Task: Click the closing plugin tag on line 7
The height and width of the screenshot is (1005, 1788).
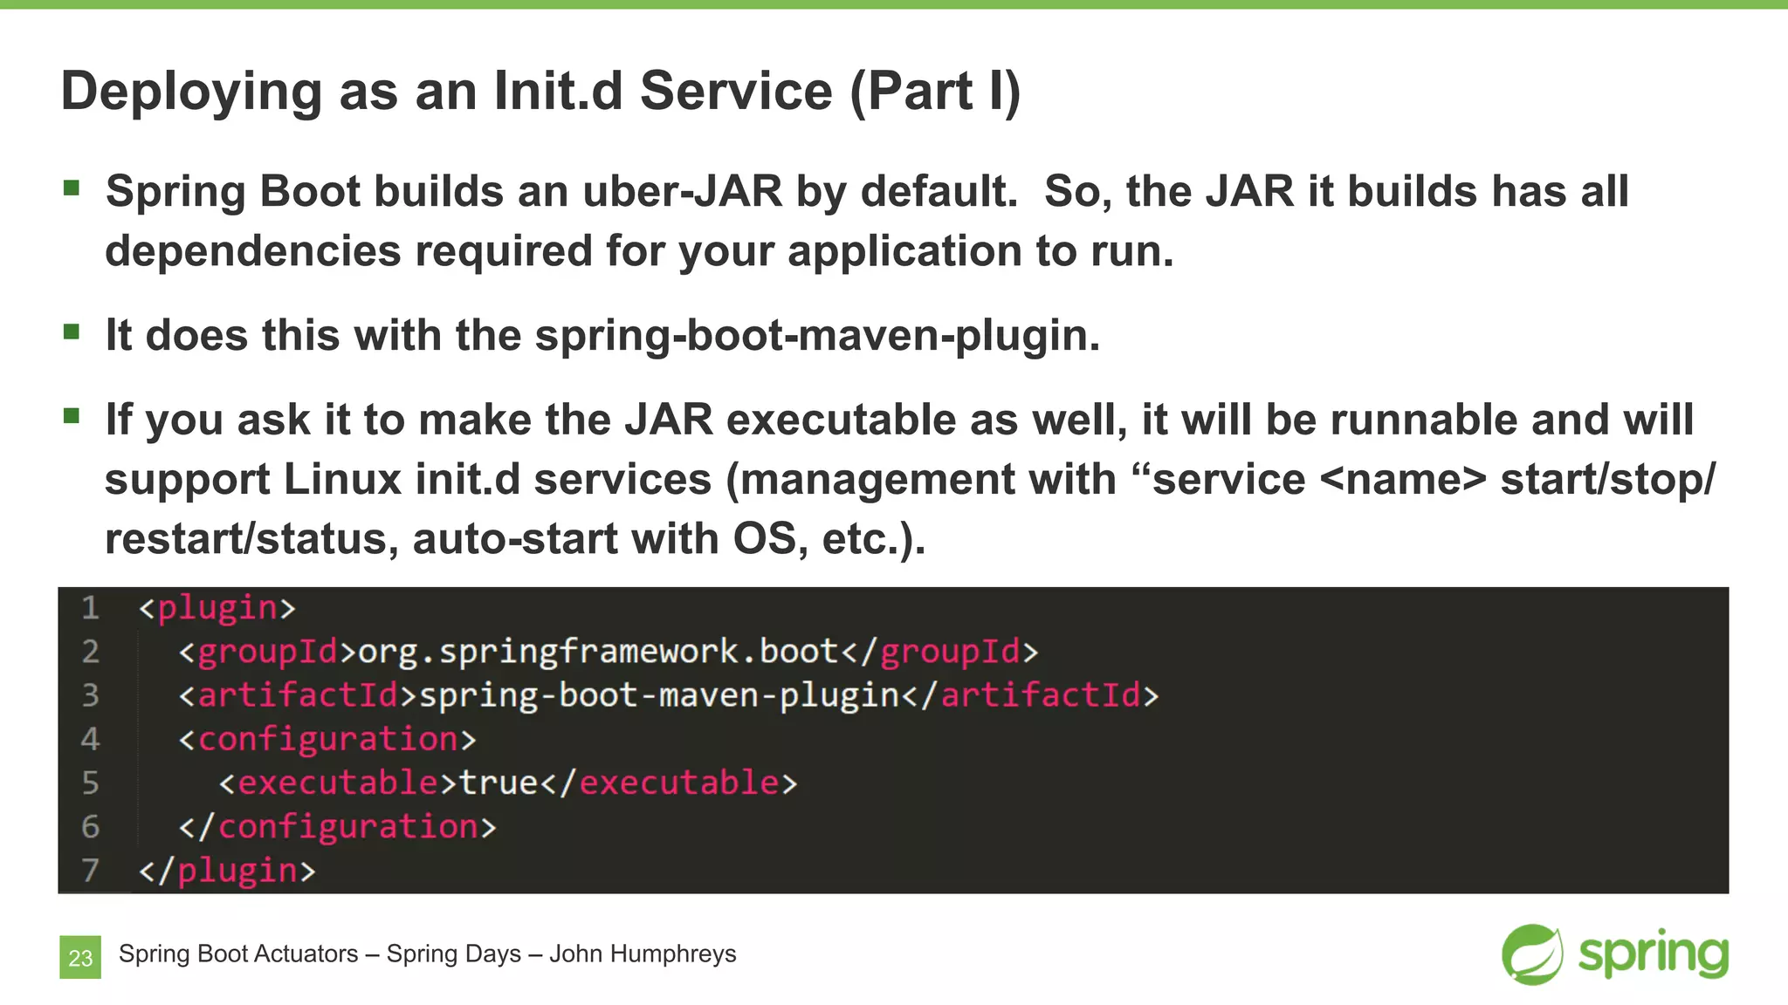Action: click(227, 870)
